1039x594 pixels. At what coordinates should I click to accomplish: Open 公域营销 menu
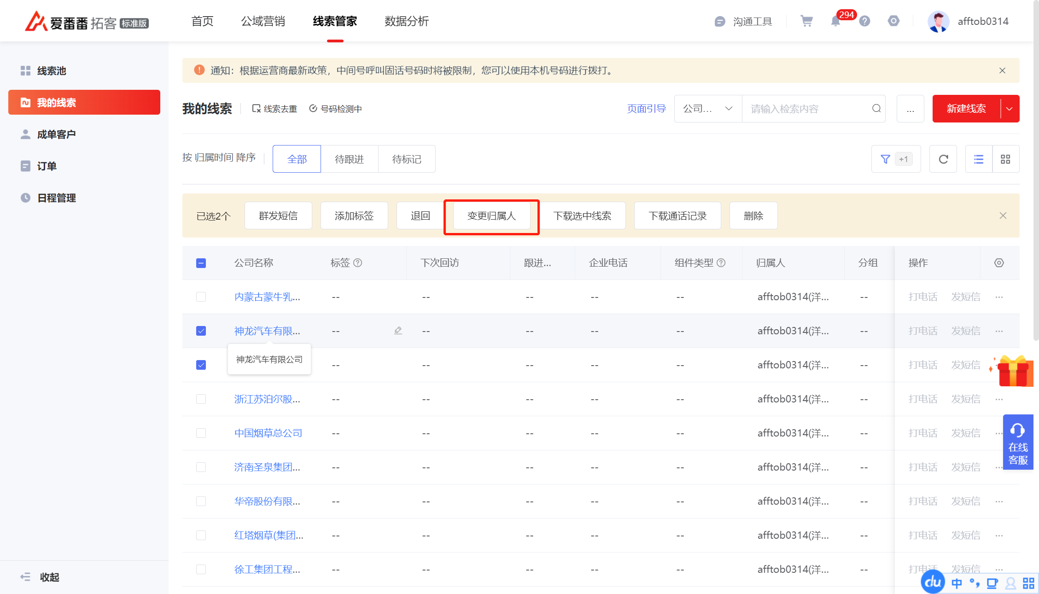263,21
